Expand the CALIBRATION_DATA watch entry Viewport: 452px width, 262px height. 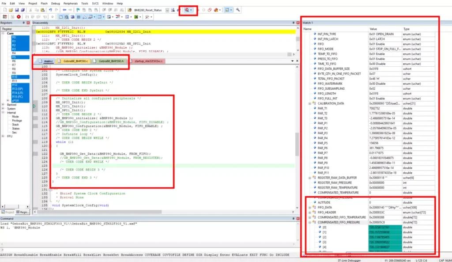click(310, 103)
